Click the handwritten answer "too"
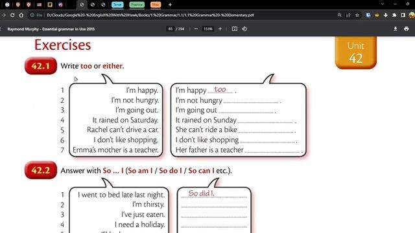 (x=220, y=89)
